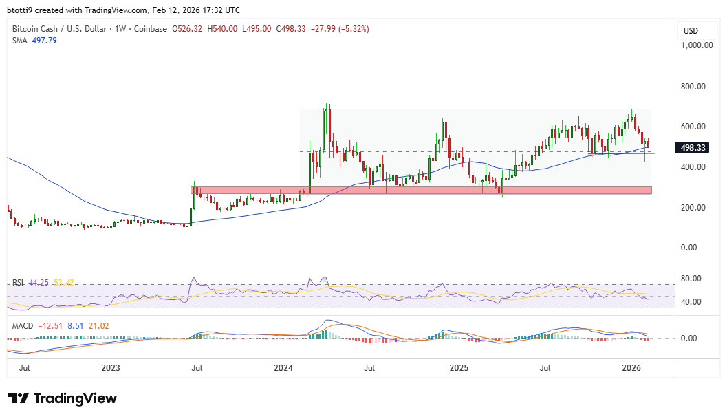Viewport: 727px width, 419px height.
Task: Click the red support zone rectangle
Action: pyautogui.click(x=413, y=189)
